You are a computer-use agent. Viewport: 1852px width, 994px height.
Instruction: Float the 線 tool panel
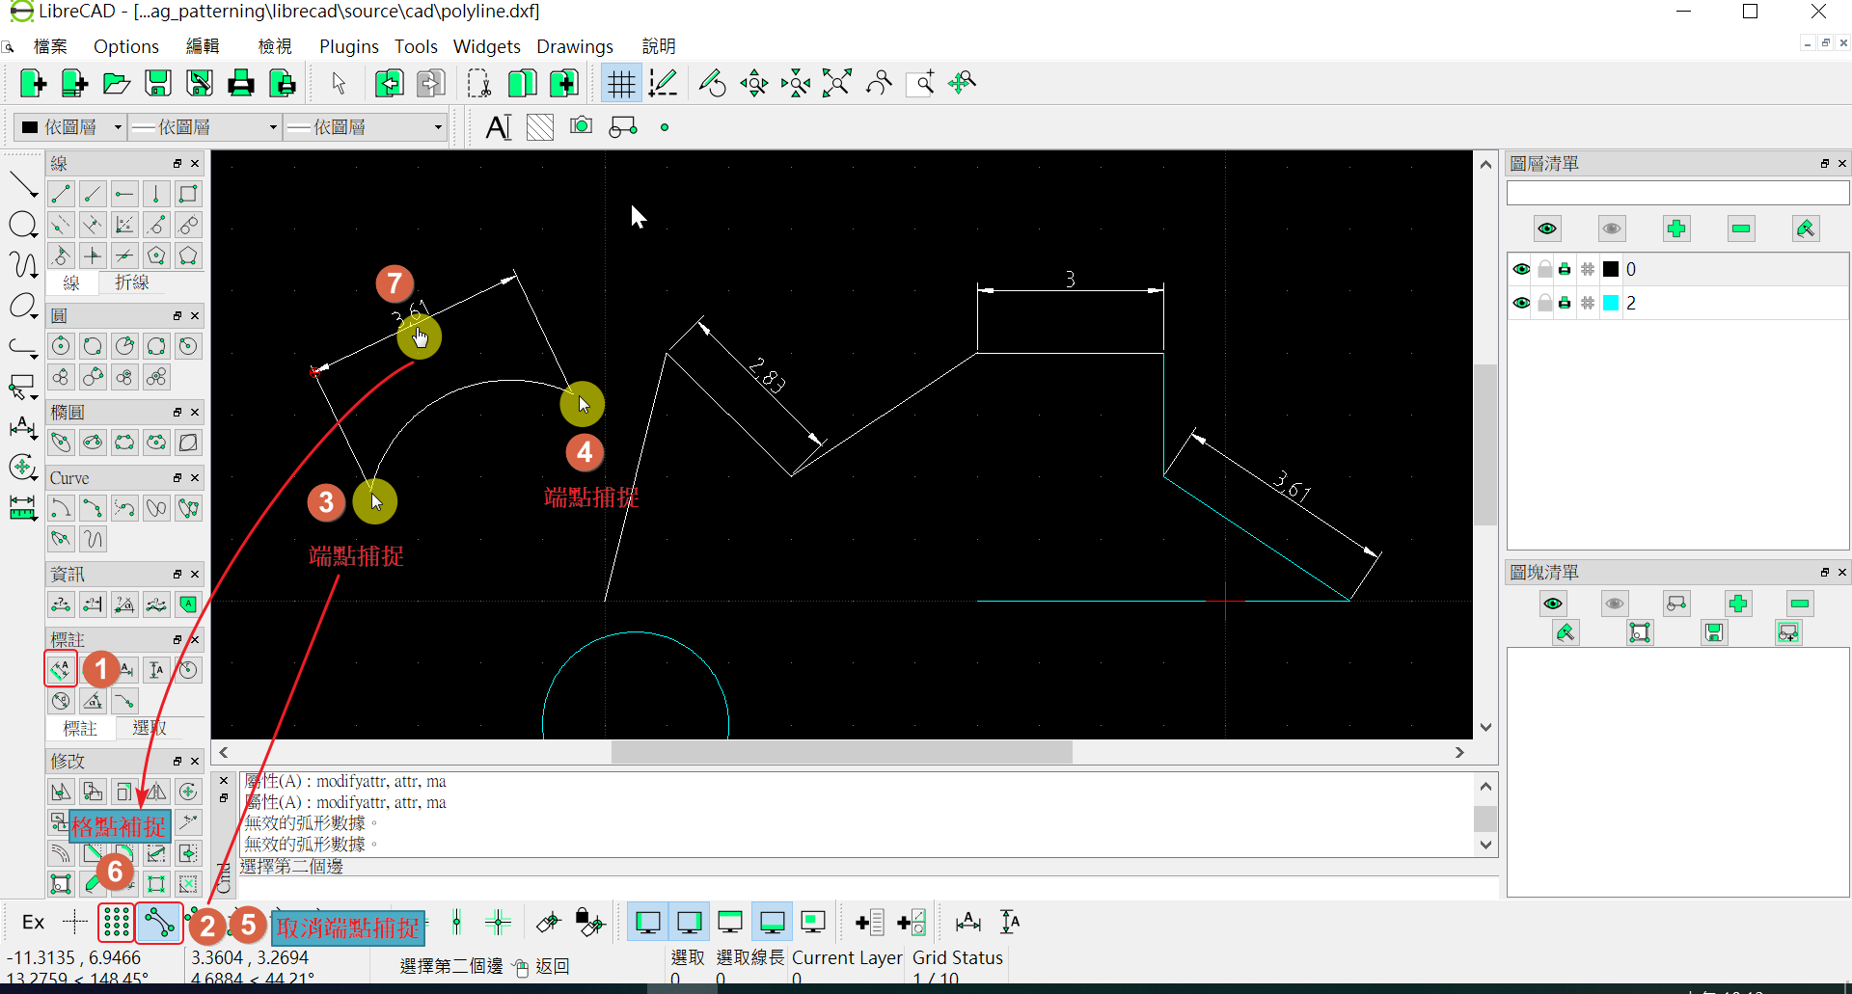click(x=177, y=164)
